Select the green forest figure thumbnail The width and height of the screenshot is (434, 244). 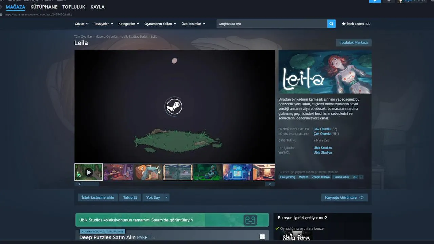208,172
